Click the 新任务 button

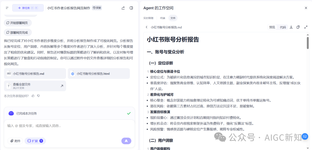coord(28,8)
